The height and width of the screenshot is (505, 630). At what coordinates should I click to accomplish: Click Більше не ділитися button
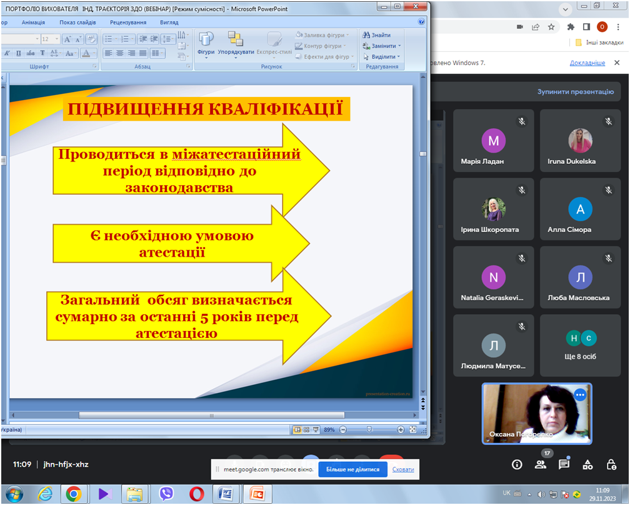[x=352, y=469]
